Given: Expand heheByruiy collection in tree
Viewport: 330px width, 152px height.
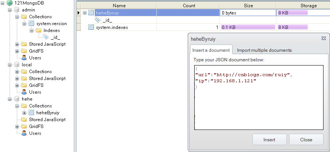Looking at the screenshot, I should pyautogui.click(x=24, y=113).
